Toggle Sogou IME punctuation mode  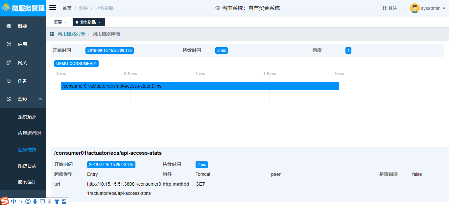[x=20, y=201]
